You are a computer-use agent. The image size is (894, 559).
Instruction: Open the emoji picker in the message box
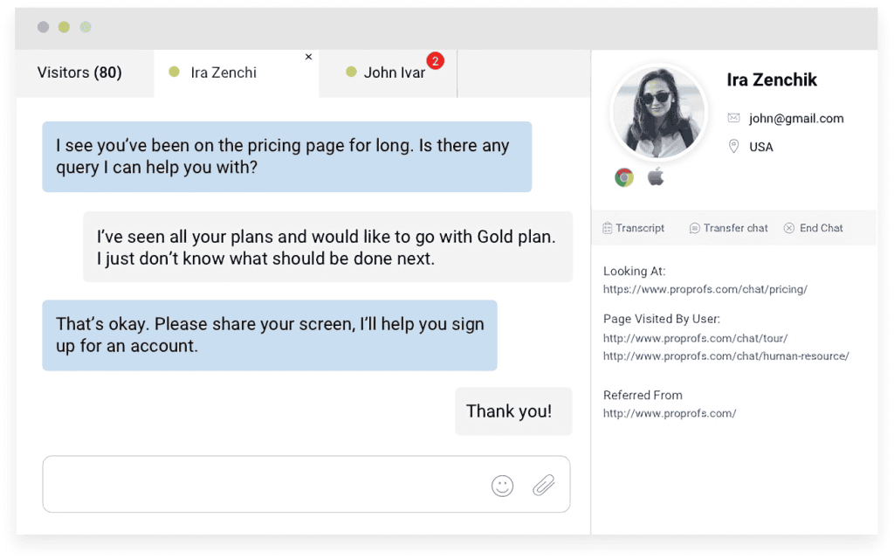[502, 485]
